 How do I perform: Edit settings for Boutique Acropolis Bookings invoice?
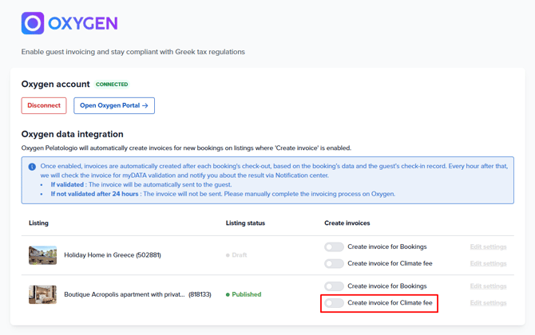(488, 286)
